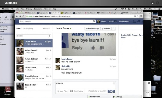Click the Find friends search magnifier

click(x=94, y=21)
